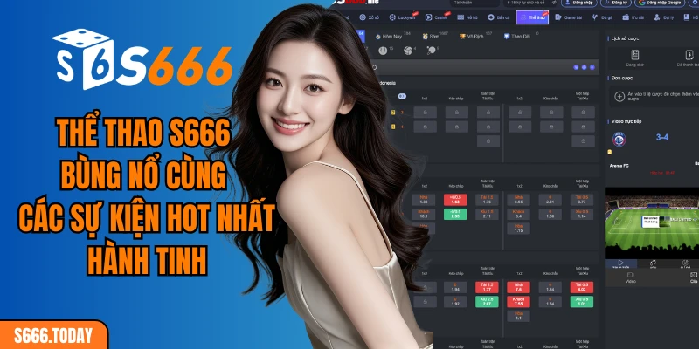Image resolution: width=699 pixels, height=349 pixels.
Task: Select the table tennis sport icon
Action: (x=432, y=51)
